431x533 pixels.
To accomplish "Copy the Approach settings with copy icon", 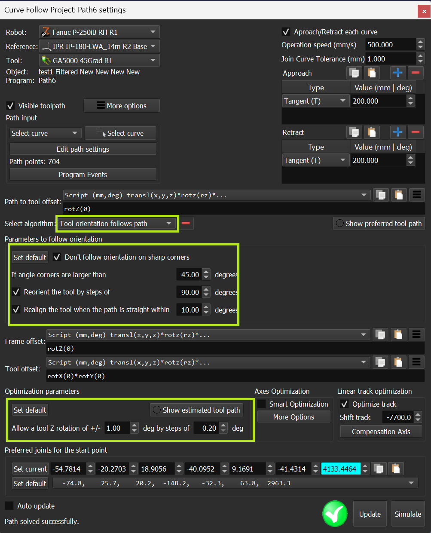I will (x=354, y=73).
